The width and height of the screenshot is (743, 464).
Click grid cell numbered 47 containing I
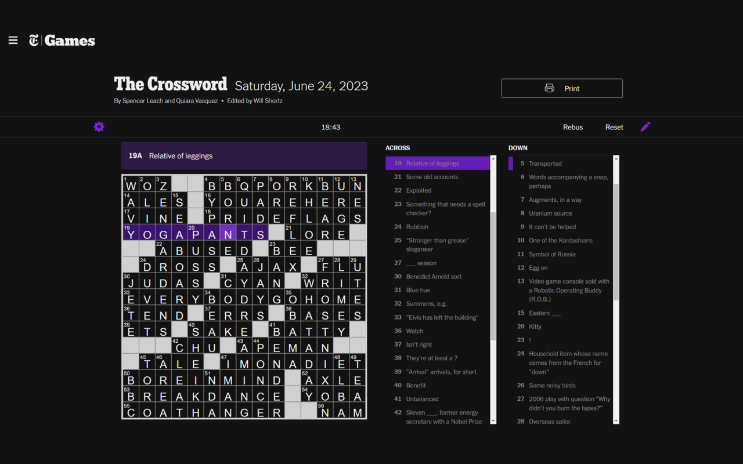(x=228, y=362)
